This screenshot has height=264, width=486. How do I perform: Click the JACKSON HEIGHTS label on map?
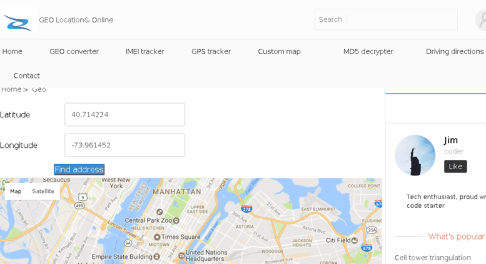coord(302,243)
